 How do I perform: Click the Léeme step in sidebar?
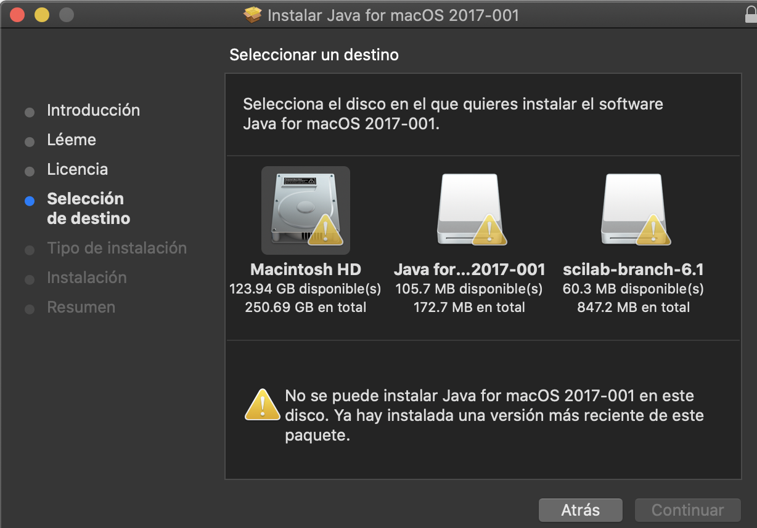(x=72, y=140)
